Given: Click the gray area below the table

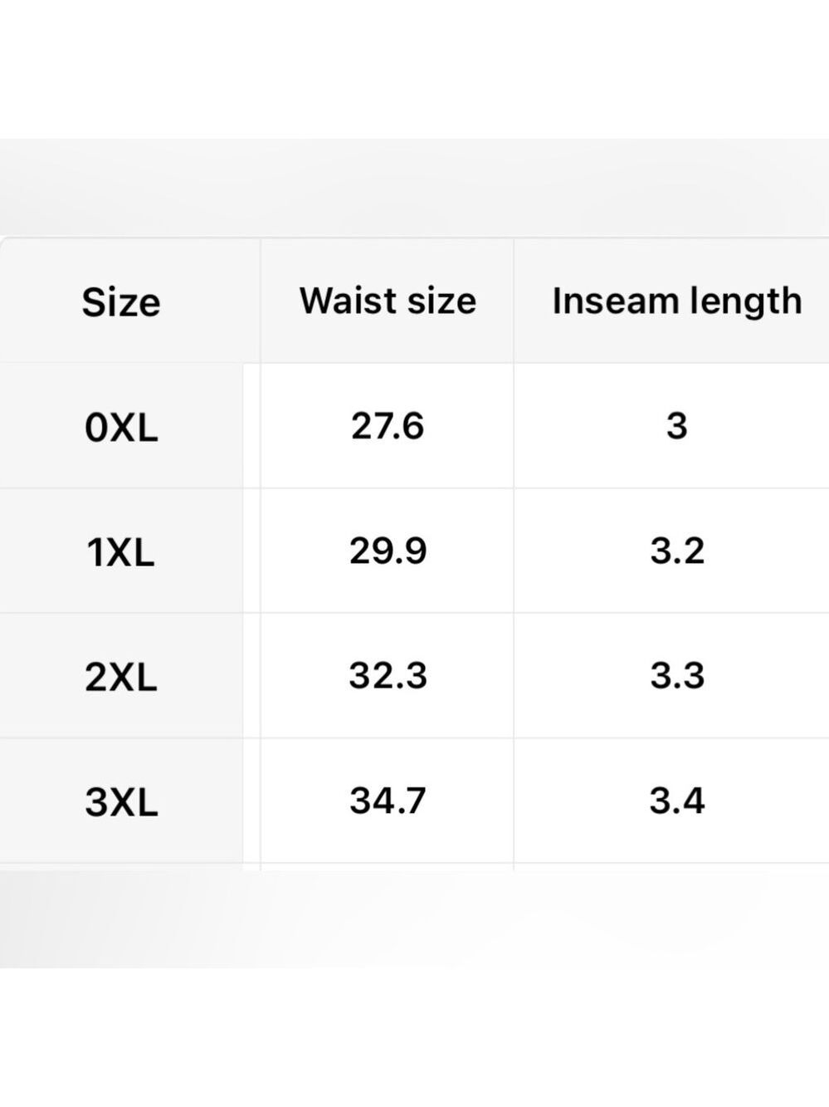Looking at the screenshot, I should pos(414,919).
